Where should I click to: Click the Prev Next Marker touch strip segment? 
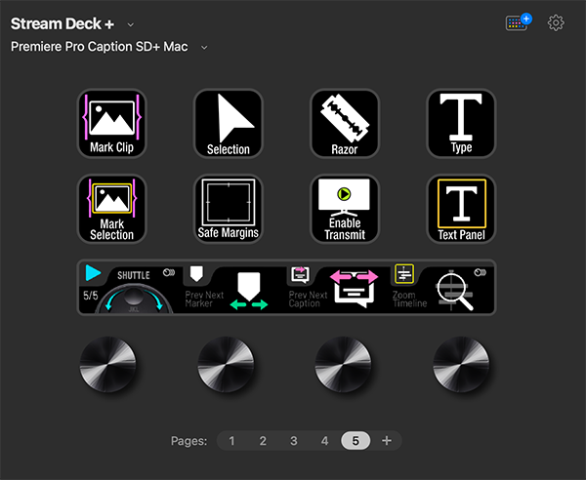(234, 288)
